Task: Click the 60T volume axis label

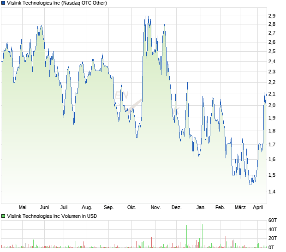Action: click(273, 221)
